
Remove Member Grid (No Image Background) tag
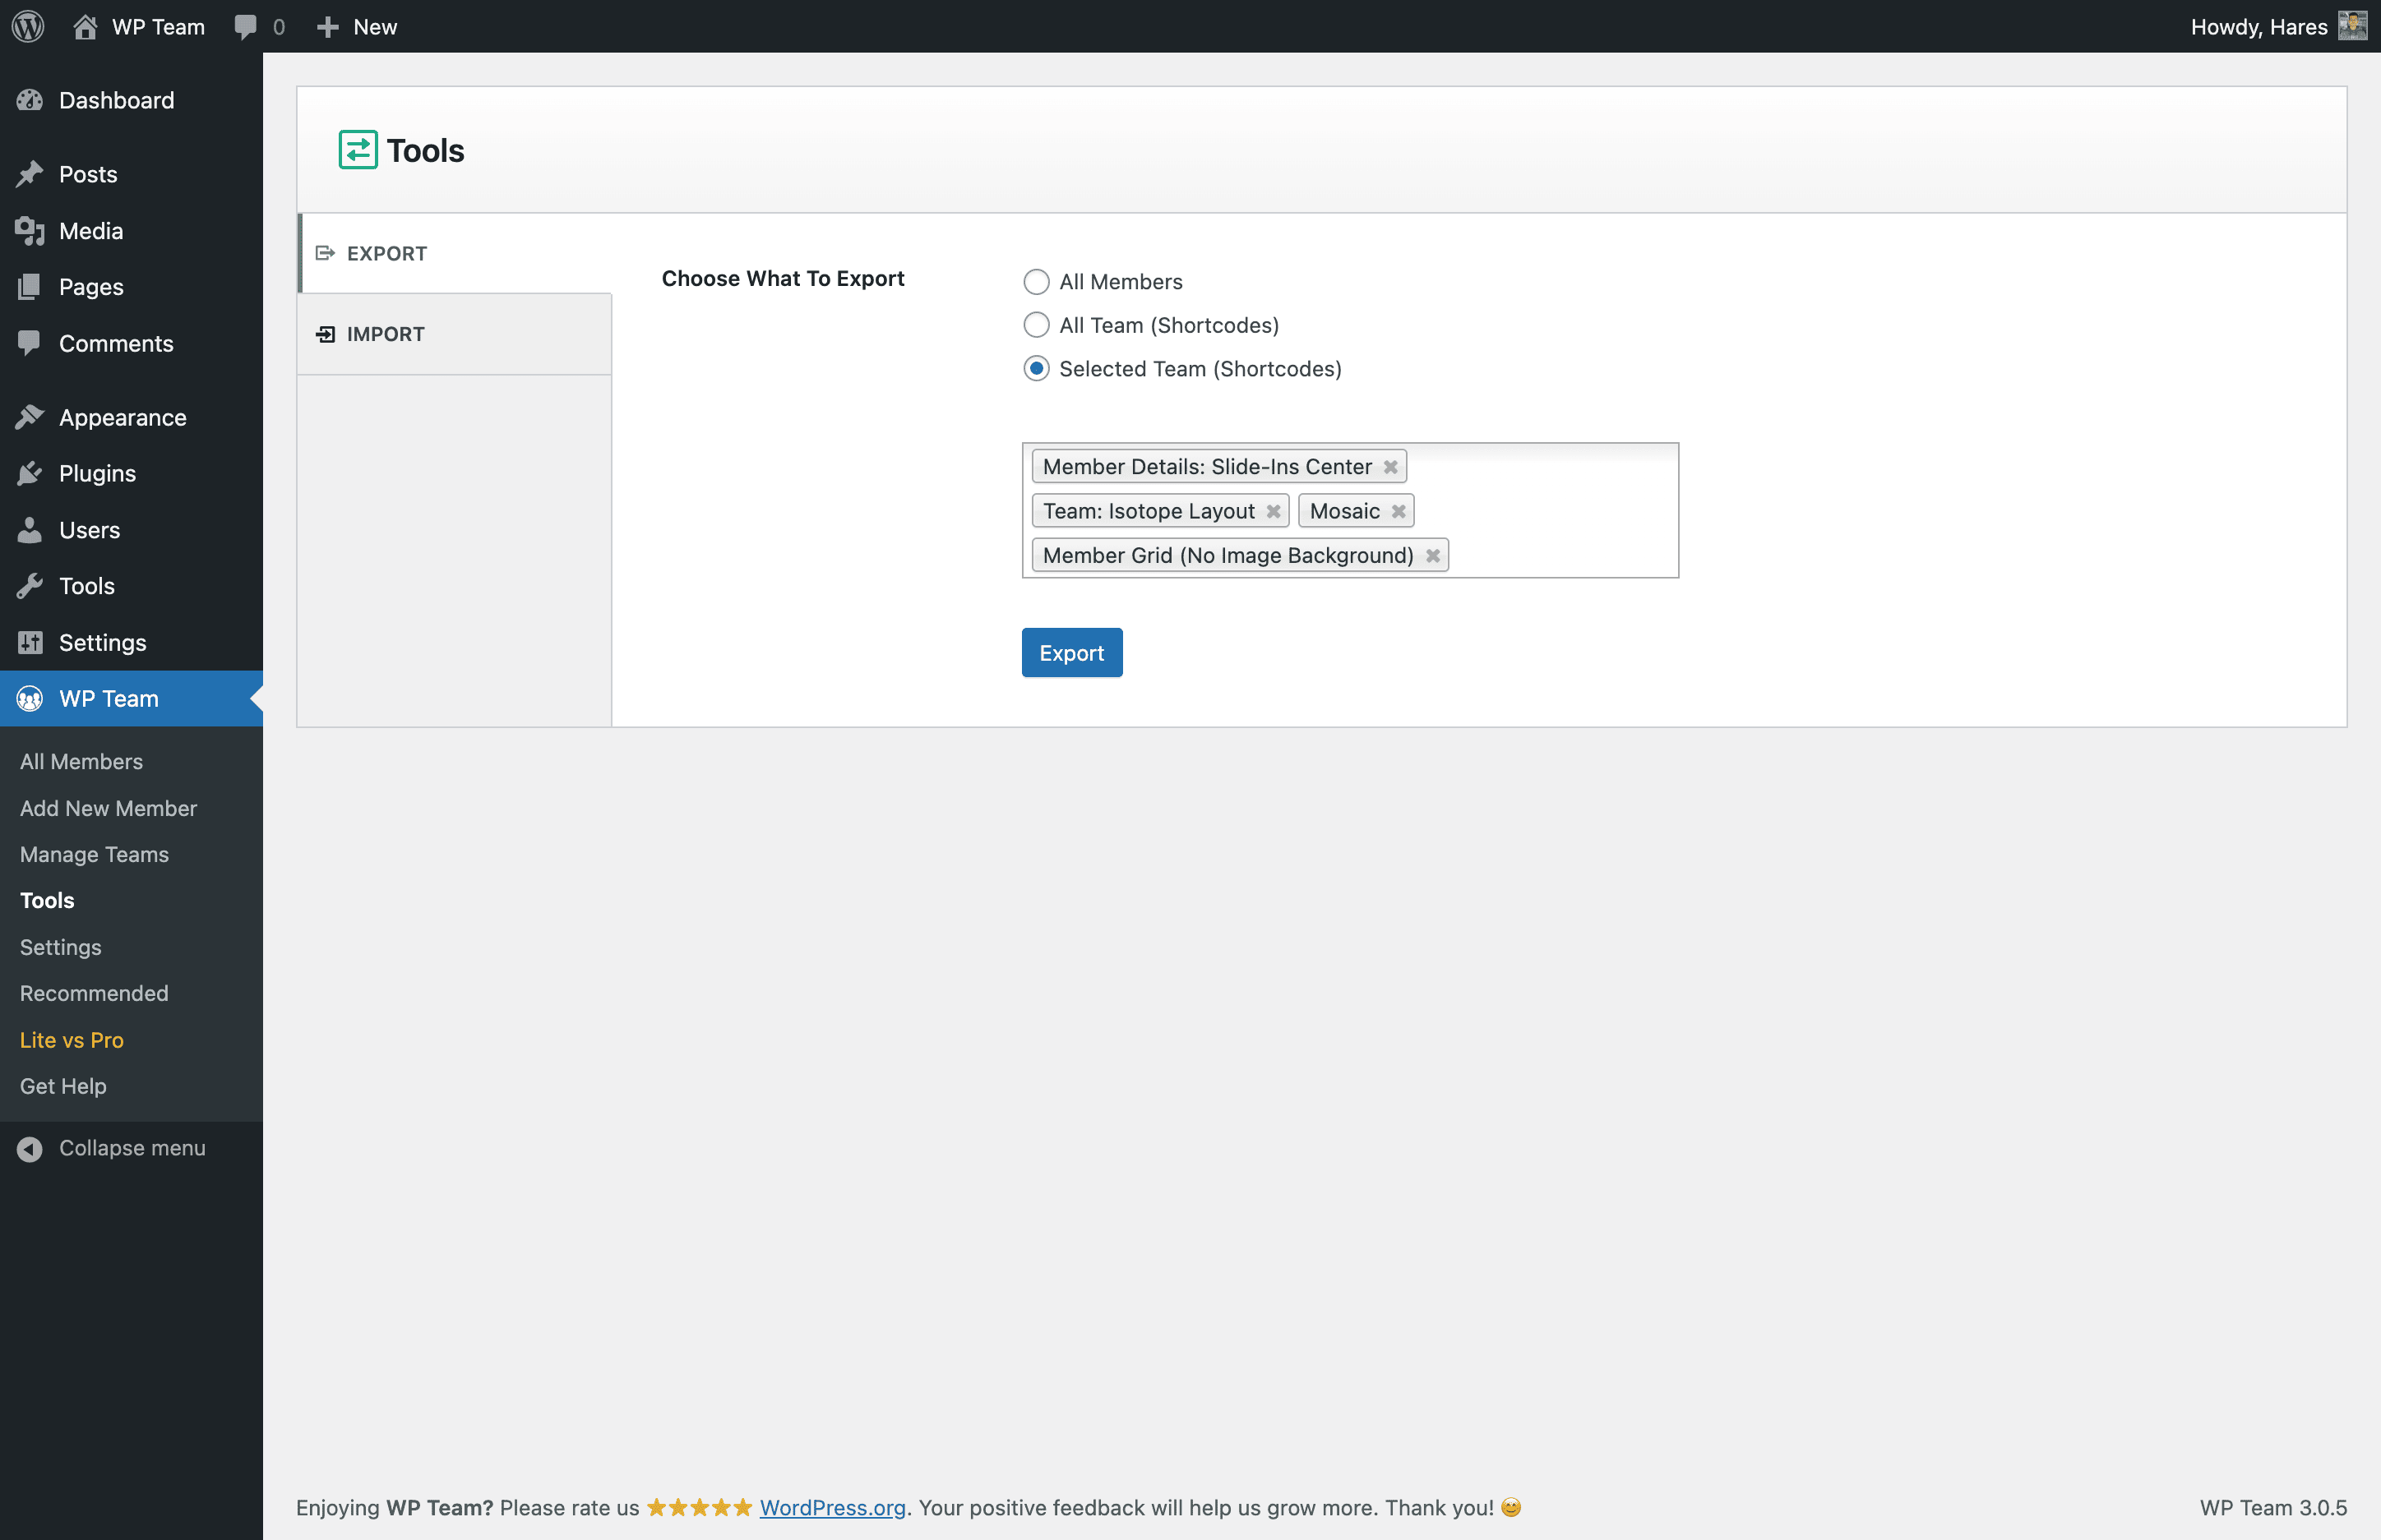point(1432,555)
